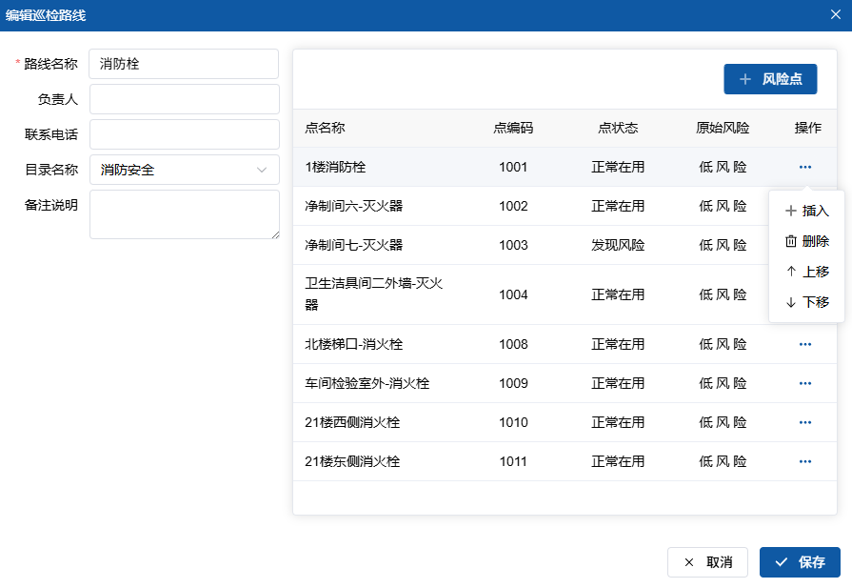Close the 编辑巡检路线 dialog

[835, 14]
